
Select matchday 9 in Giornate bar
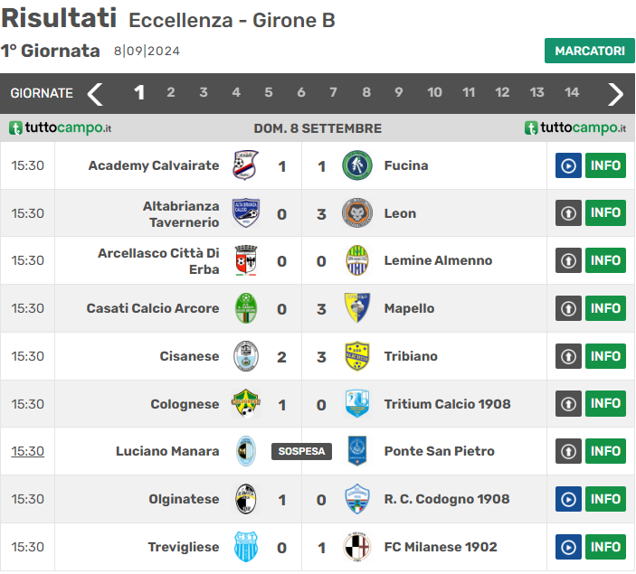tap(399, 92)
